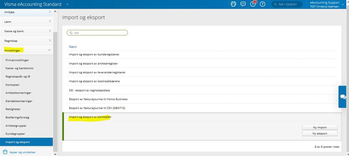This screenshot has height=156, width=349.
Task: Open Kasse- og bankkonto settings
Action: (x=19, y=68)
